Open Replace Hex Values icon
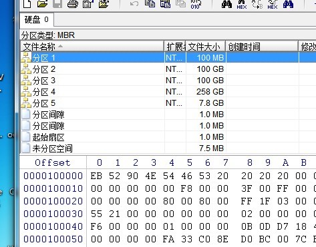Screen dimensions: 316x247 click(x=273, y=4)
